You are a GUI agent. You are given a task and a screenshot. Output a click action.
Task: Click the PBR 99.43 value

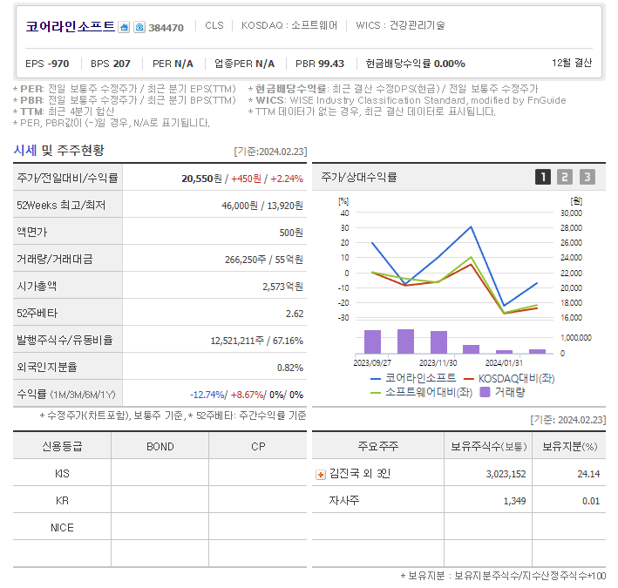point(320,64)
